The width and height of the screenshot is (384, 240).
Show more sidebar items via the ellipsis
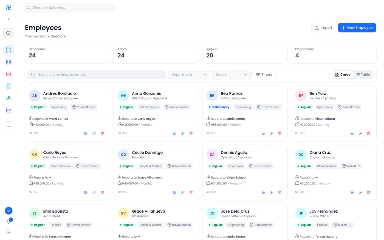tap(9, 126)
